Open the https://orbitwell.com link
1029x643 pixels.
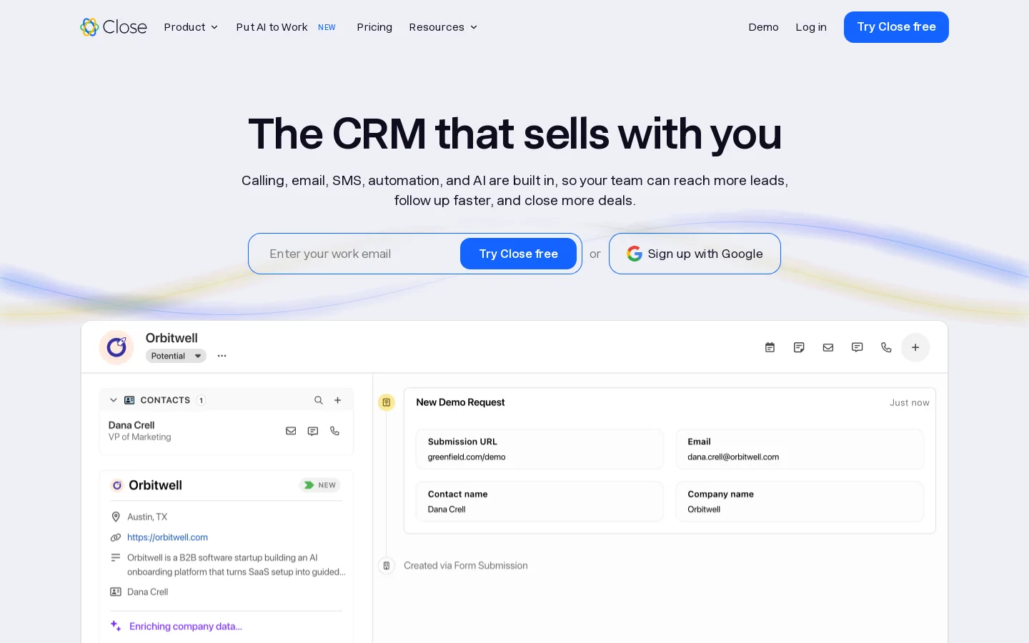[x=167, y=537]
